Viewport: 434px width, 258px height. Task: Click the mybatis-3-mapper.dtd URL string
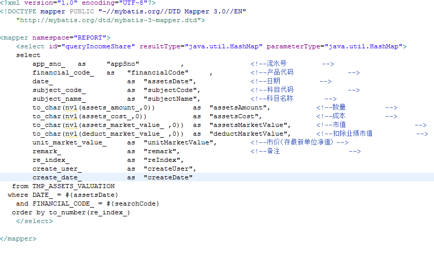point(109,20)
